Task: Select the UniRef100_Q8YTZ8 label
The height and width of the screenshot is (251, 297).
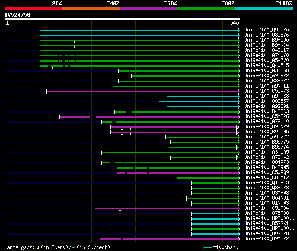Action: coord(266,188)
